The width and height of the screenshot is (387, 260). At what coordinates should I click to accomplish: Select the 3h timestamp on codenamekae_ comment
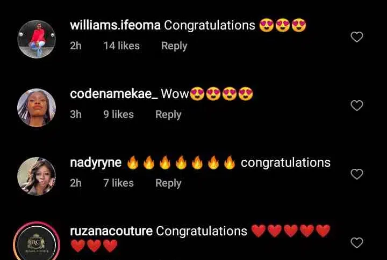pos(76,115)
